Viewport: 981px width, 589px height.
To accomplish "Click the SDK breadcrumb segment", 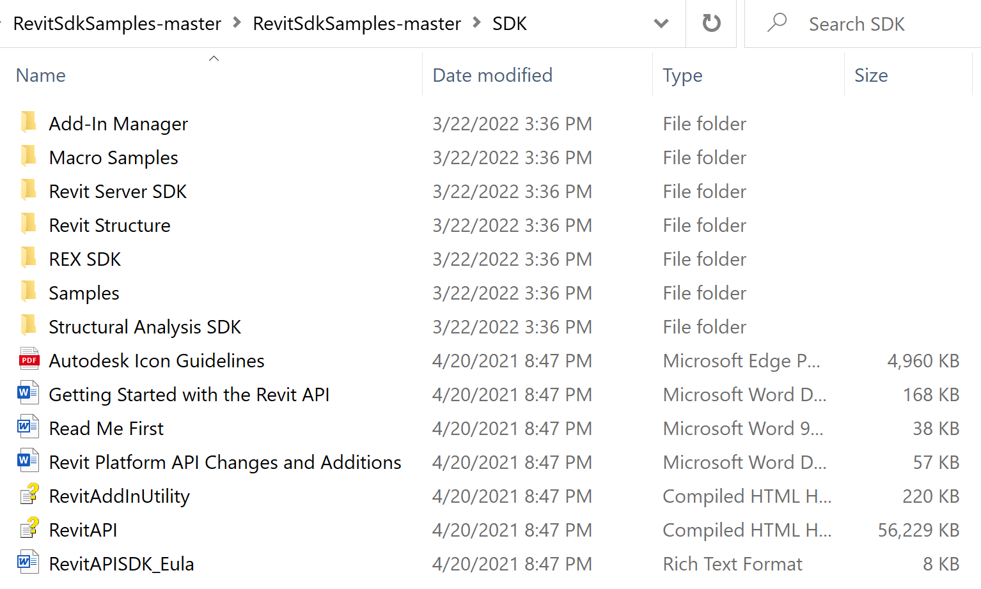I will coord(510,24).
